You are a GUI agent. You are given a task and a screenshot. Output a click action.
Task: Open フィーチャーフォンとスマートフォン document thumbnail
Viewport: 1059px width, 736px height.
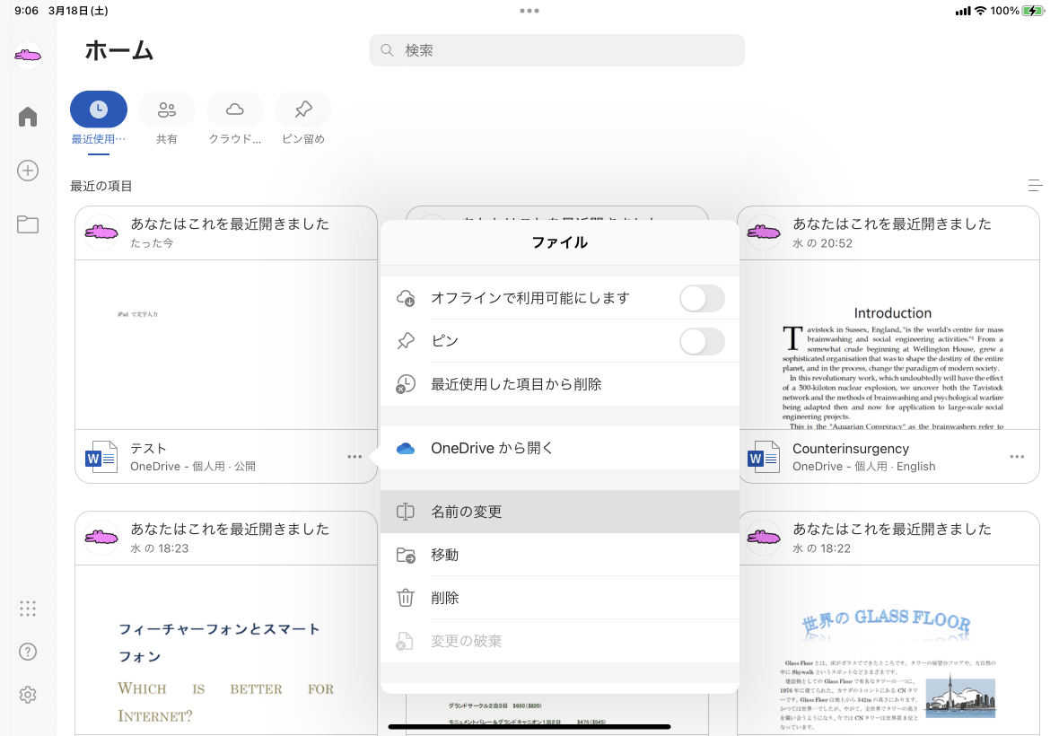(x=226, y=650)
